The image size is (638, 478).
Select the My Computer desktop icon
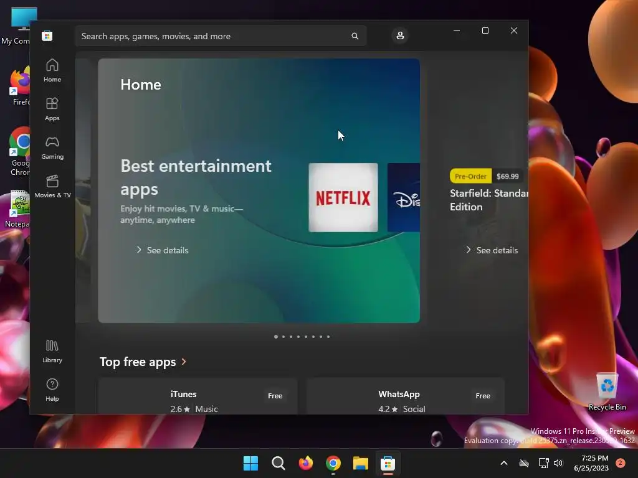16,26
